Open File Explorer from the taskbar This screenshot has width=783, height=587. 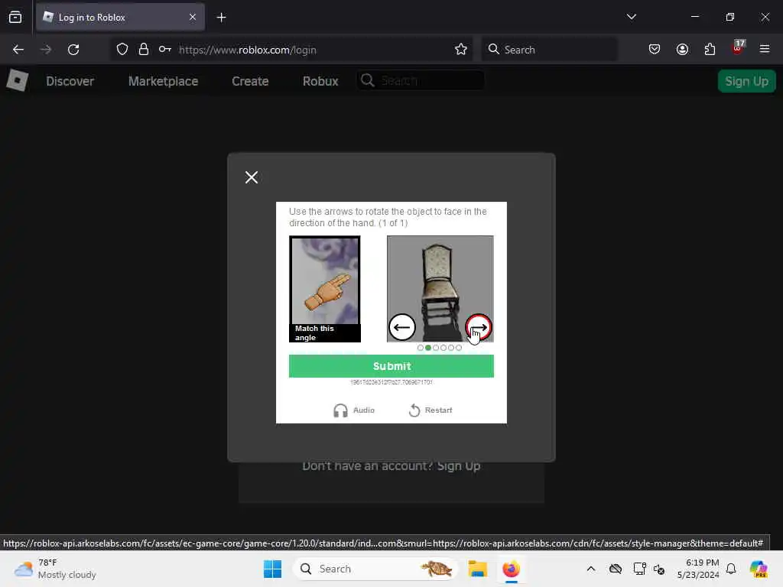click(477, 569)
